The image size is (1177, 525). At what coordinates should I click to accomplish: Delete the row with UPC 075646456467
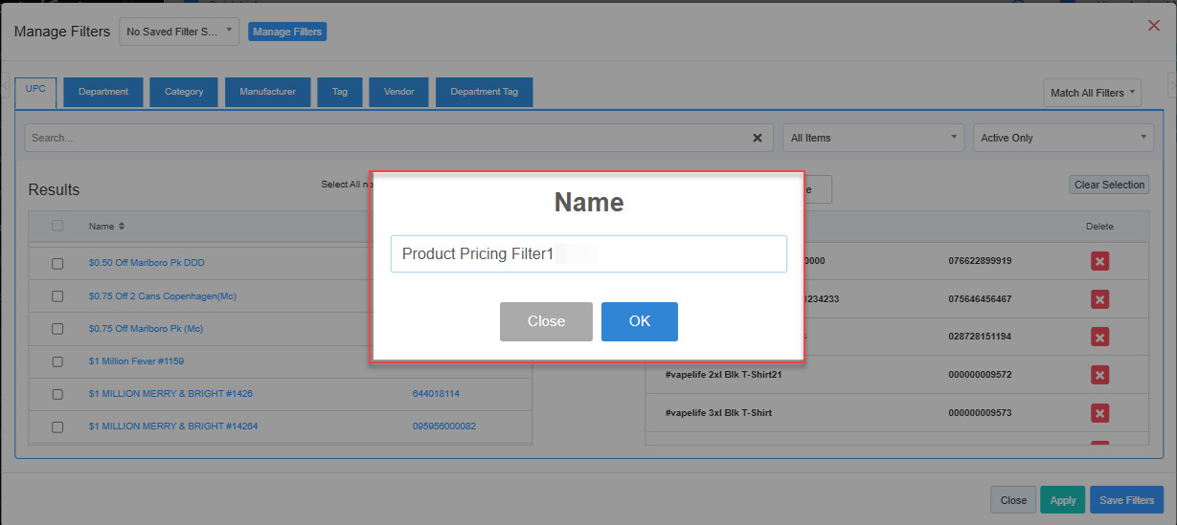click(1099, 299)
